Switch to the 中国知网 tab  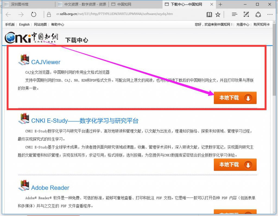124,4
